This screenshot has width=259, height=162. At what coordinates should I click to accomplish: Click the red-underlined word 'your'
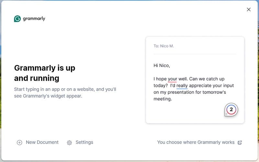172,79
